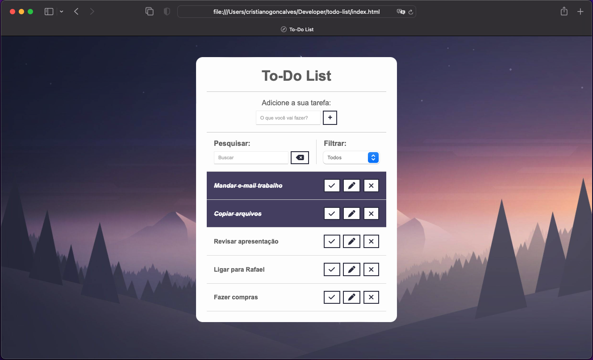This screenshot has height=360, width=593.
Task: Reload the page in Safari
Action: point(410,12)
